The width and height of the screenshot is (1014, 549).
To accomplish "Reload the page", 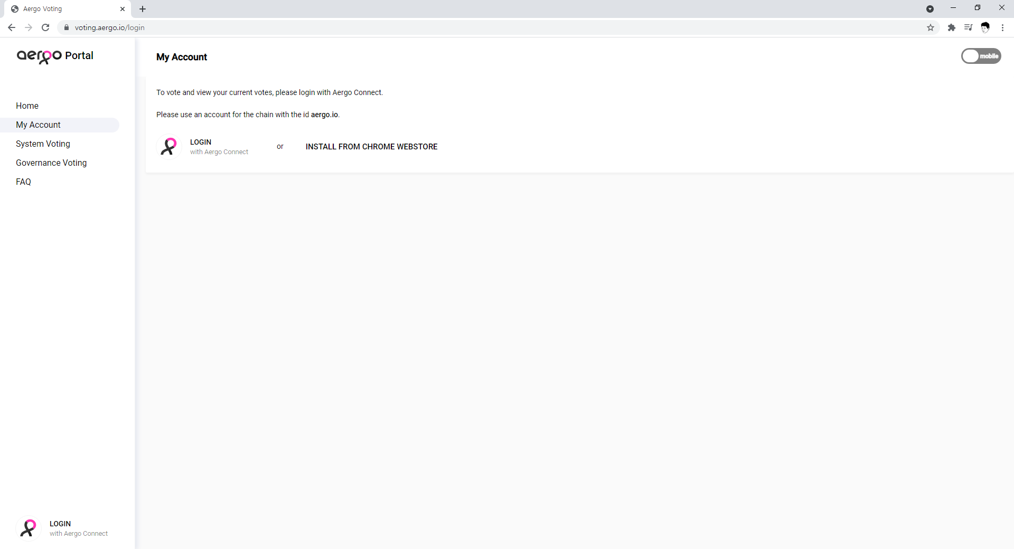I will click(45, 27).
